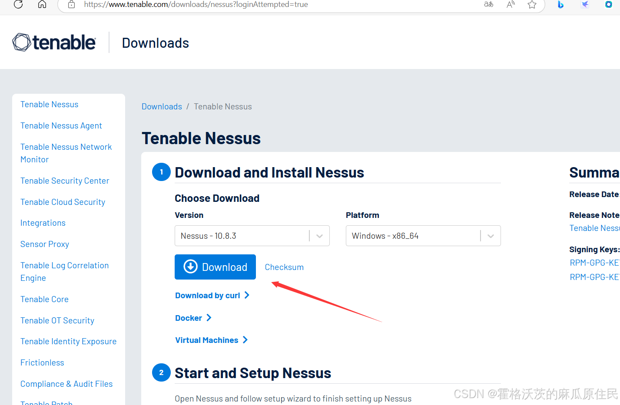The width and height of the screenshot is (620, 405).
Task: Open Sensor Proxy sidebar link
Action: tap(45, 244)
